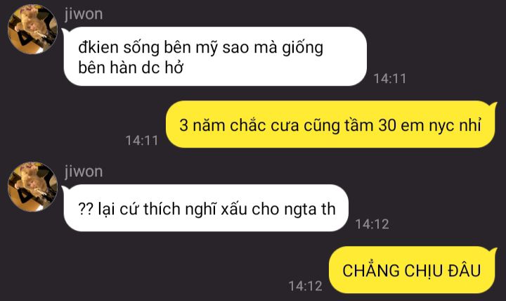This screenshot has height=301, width=506.
Task: Open jiwon's avatar next to '?? lại cứ thích' message
Action: point(32,186)
